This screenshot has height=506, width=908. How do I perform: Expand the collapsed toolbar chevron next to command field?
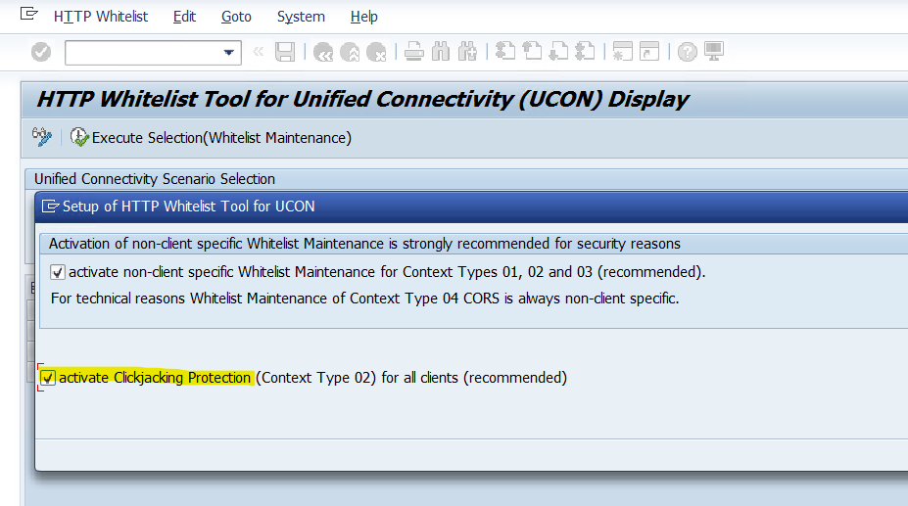point(259,52)
